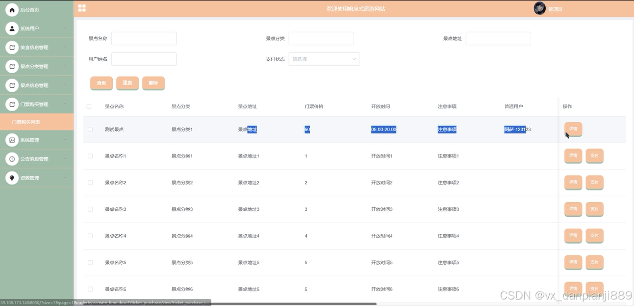Click cell text 08.00-20.00
Screen dimensions: 634x306
tap(384, 130)
